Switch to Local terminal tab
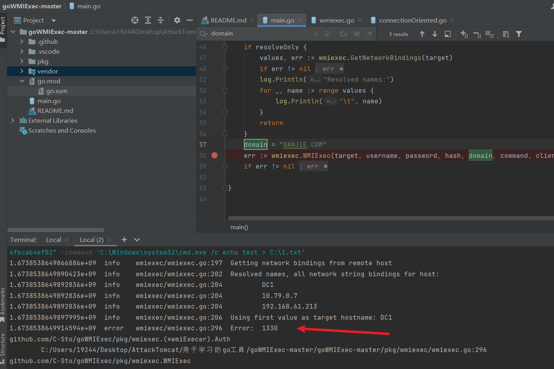Image resolution: width=554 pixels, height=369 pixels. (54, 240)
